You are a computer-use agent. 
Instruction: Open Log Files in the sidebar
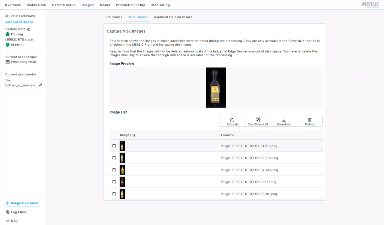(18, 212)
